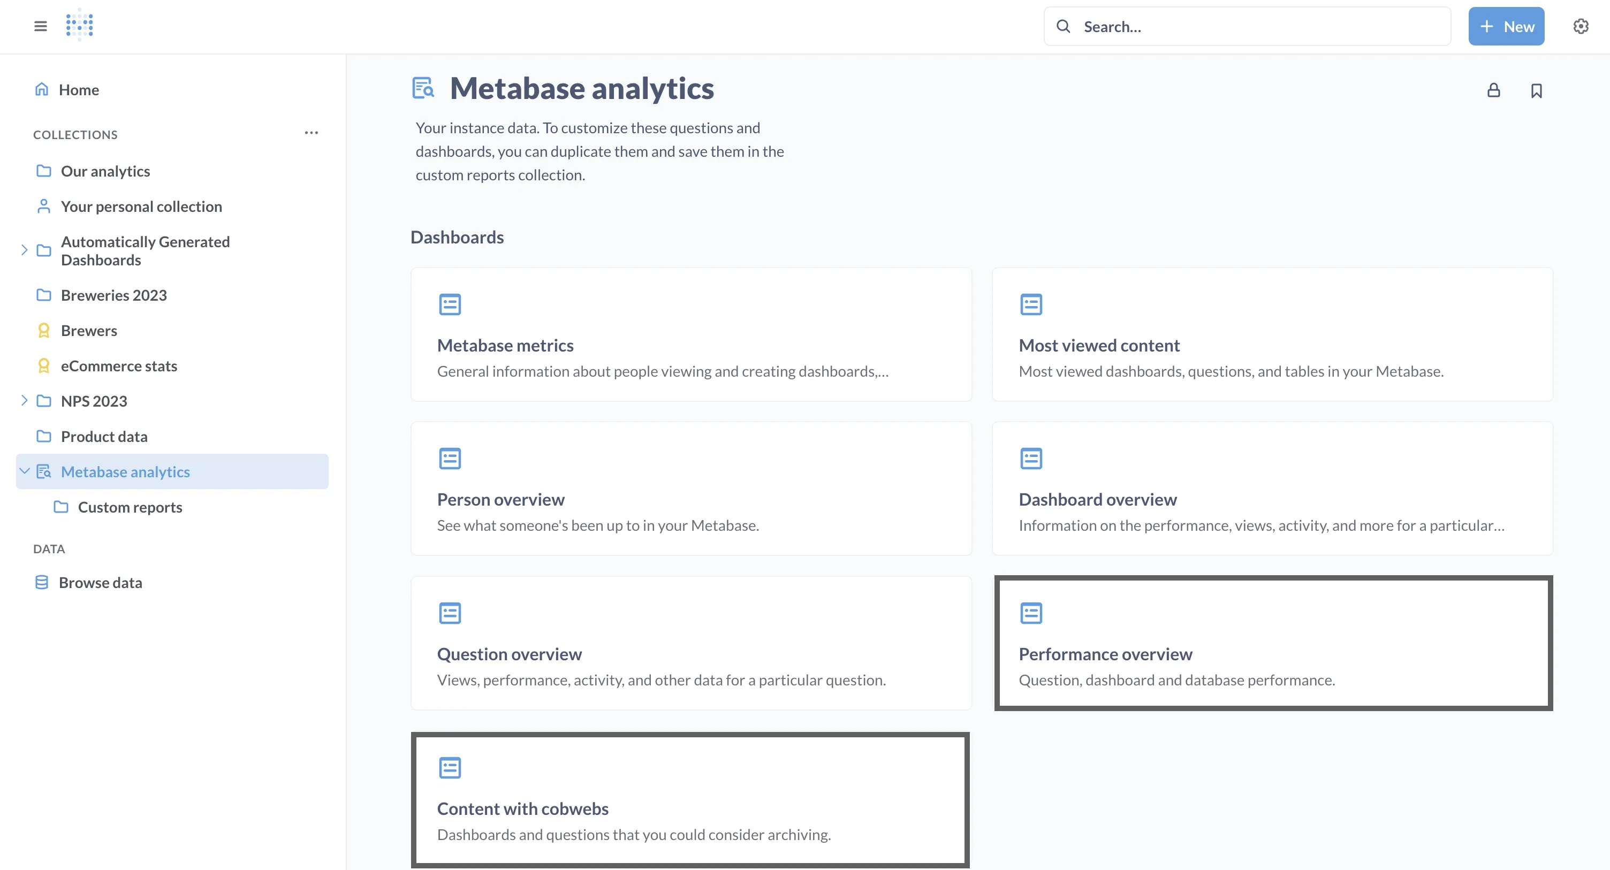Open the Performance overview dashboard

pyautogui.click(x=1105, y=654)
